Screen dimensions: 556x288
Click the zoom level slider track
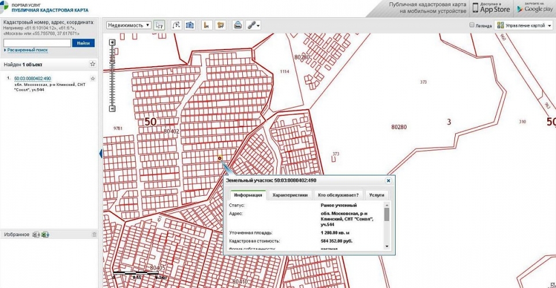coord(112,75)
